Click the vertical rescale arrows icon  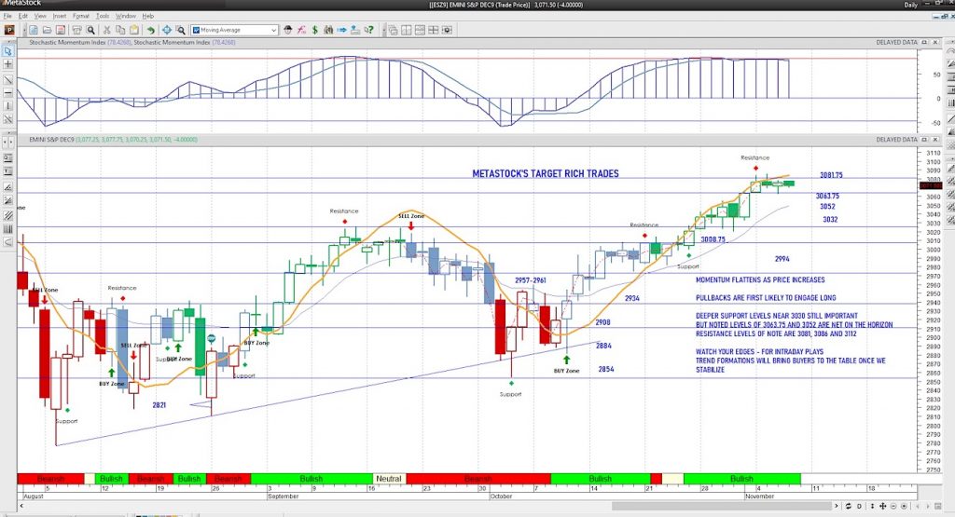[x=872, y=506]
